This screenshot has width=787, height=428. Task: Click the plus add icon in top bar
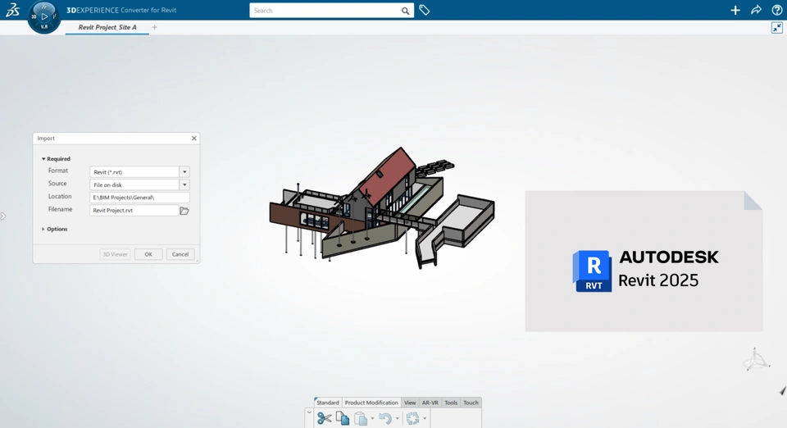click(x=735, y=10)
